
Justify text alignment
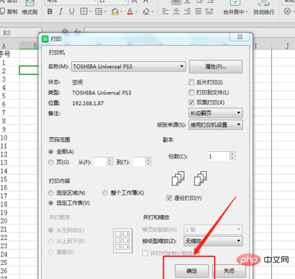coord(198,11)
